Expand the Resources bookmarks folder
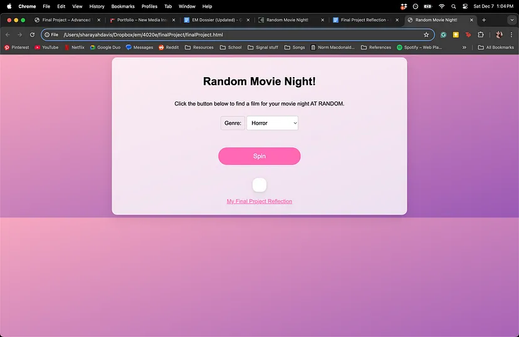The image size is (519, 337). click(x=199, y=48)
